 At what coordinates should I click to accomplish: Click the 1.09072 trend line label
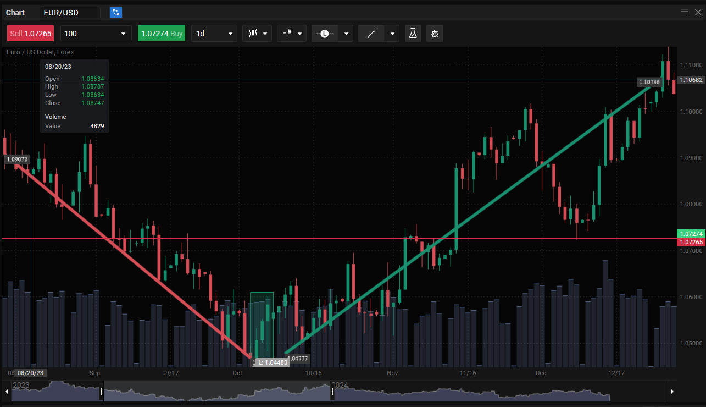click(17, 159)
